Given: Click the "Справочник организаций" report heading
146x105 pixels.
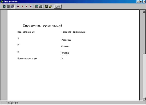Looking at the screenshot, I should pyautogui.click(x=43, y=26).
